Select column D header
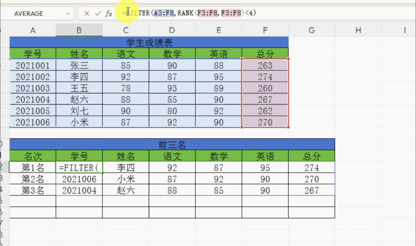The width and height of the screenshot is (416, 246). tap(172, 30)
